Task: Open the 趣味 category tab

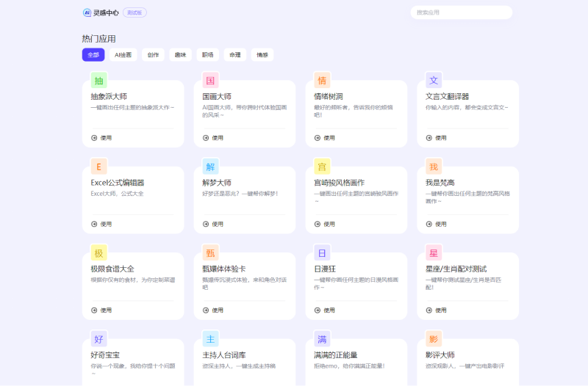Action: coord(180,54)
